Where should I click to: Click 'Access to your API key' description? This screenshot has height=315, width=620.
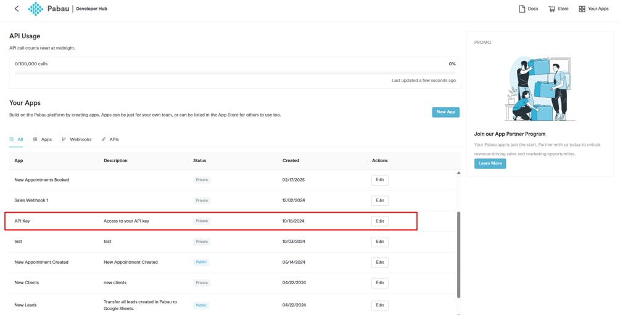click(126, 221)
